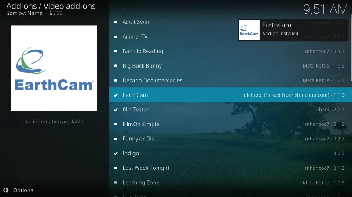Click the 'MetalKettle - 1.0.8' version text
352x197 pixels.
[x=323, y=183]
